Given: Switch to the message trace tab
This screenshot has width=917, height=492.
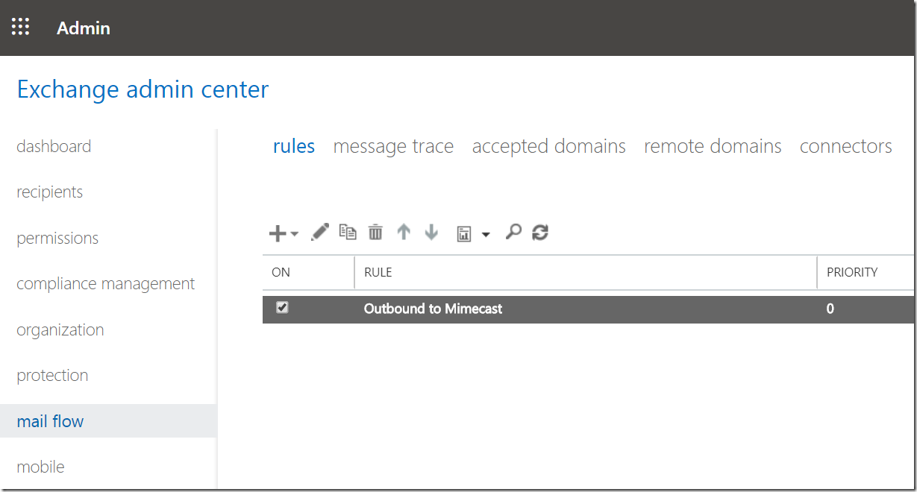Looking at the screenshot, I should click(x=393, y=146).
